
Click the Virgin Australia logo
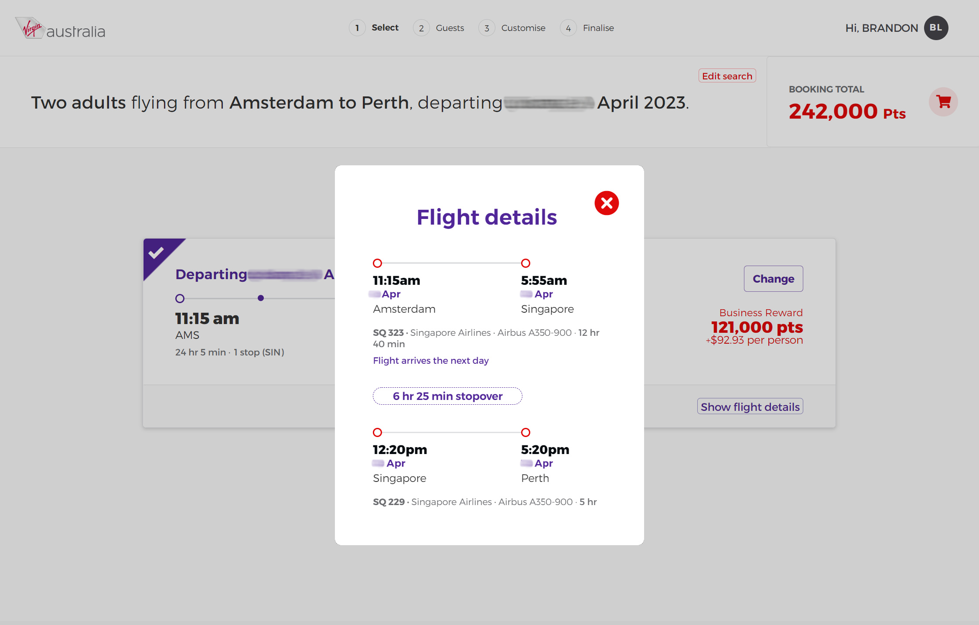[60, 28]
